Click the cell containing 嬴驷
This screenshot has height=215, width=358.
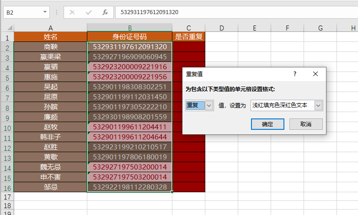[50, 67]
